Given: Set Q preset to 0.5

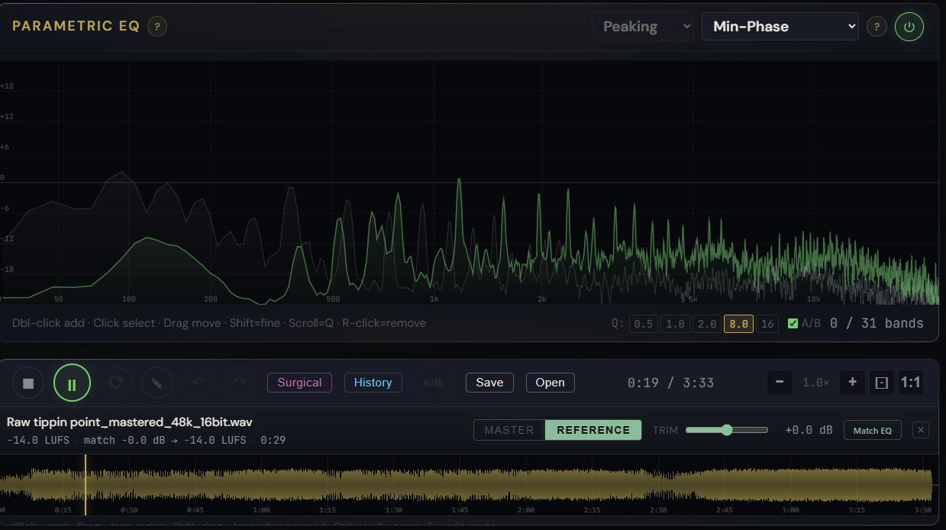Looking at the screenshot, I should tap(644, 324).
